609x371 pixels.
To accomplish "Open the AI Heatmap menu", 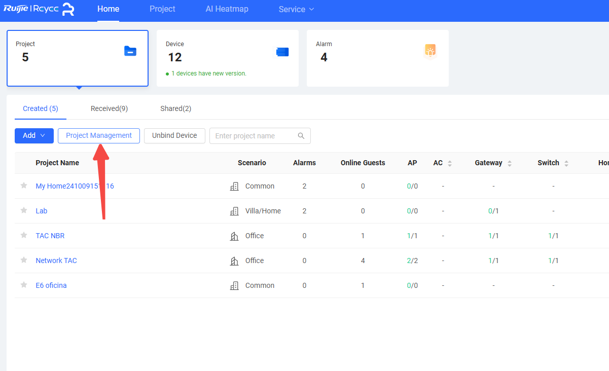I will [227, 9].
